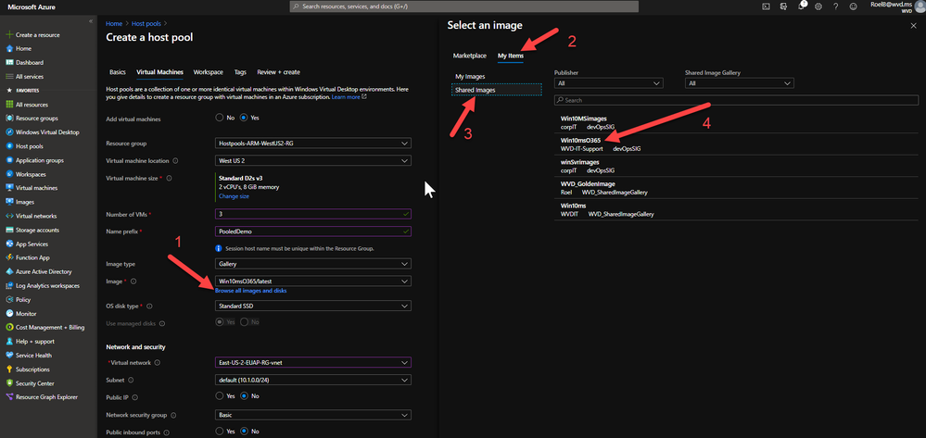Open All services list icon
This screenshot has height=438, width=926.
click(9, 77)
